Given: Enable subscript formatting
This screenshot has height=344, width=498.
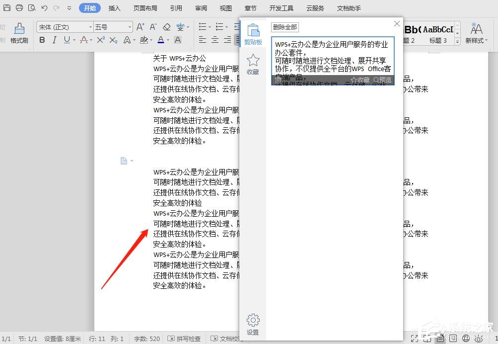Looking at the screenshot, I should point(113,40).
